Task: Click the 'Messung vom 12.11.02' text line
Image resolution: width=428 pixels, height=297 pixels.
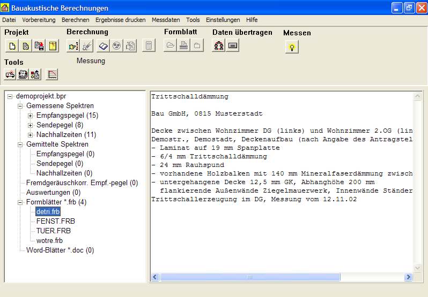Action: point(314,199)
